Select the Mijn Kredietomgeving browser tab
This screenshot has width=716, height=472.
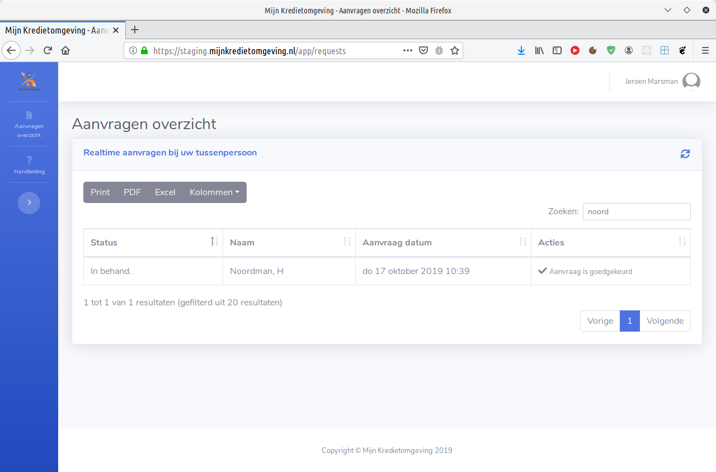56,30
